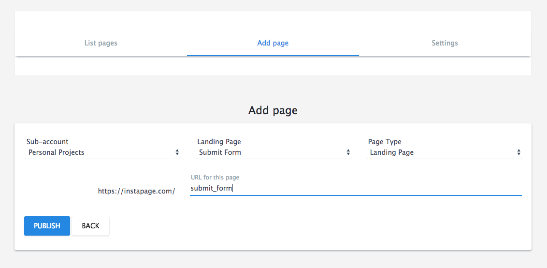Click the blue underline beneath Add page tab
The width and height of the screenshot is (547, 268).
click(x=273, y=56)
